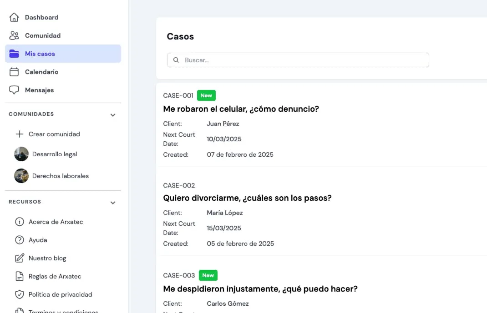
Task: Click the magnifier icon in search box
Action: pyautogui.click(x=176, y=60)
